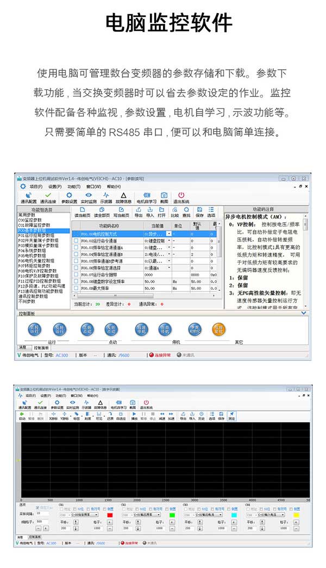Open 设置(P) menu in 参数读写 window

click(55, 187)
